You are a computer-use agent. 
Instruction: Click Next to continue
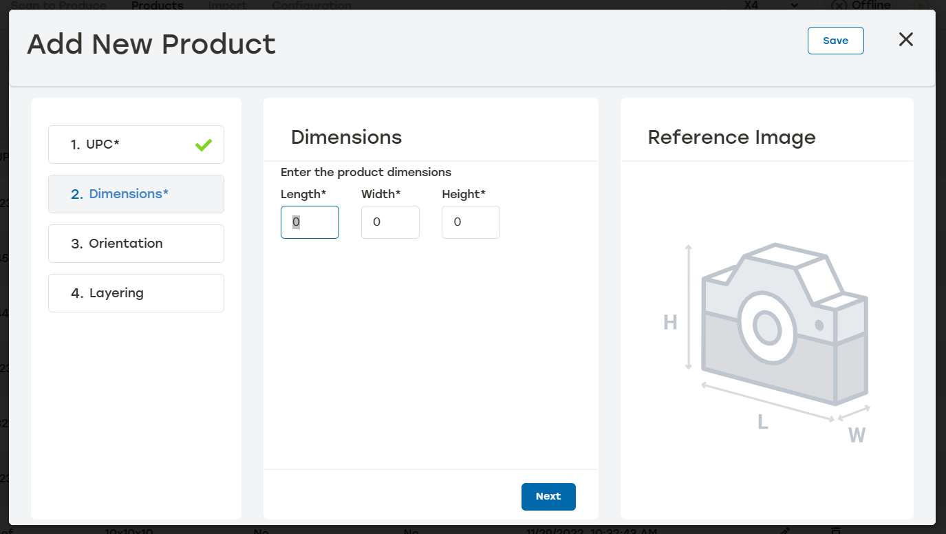coord(548,497)
